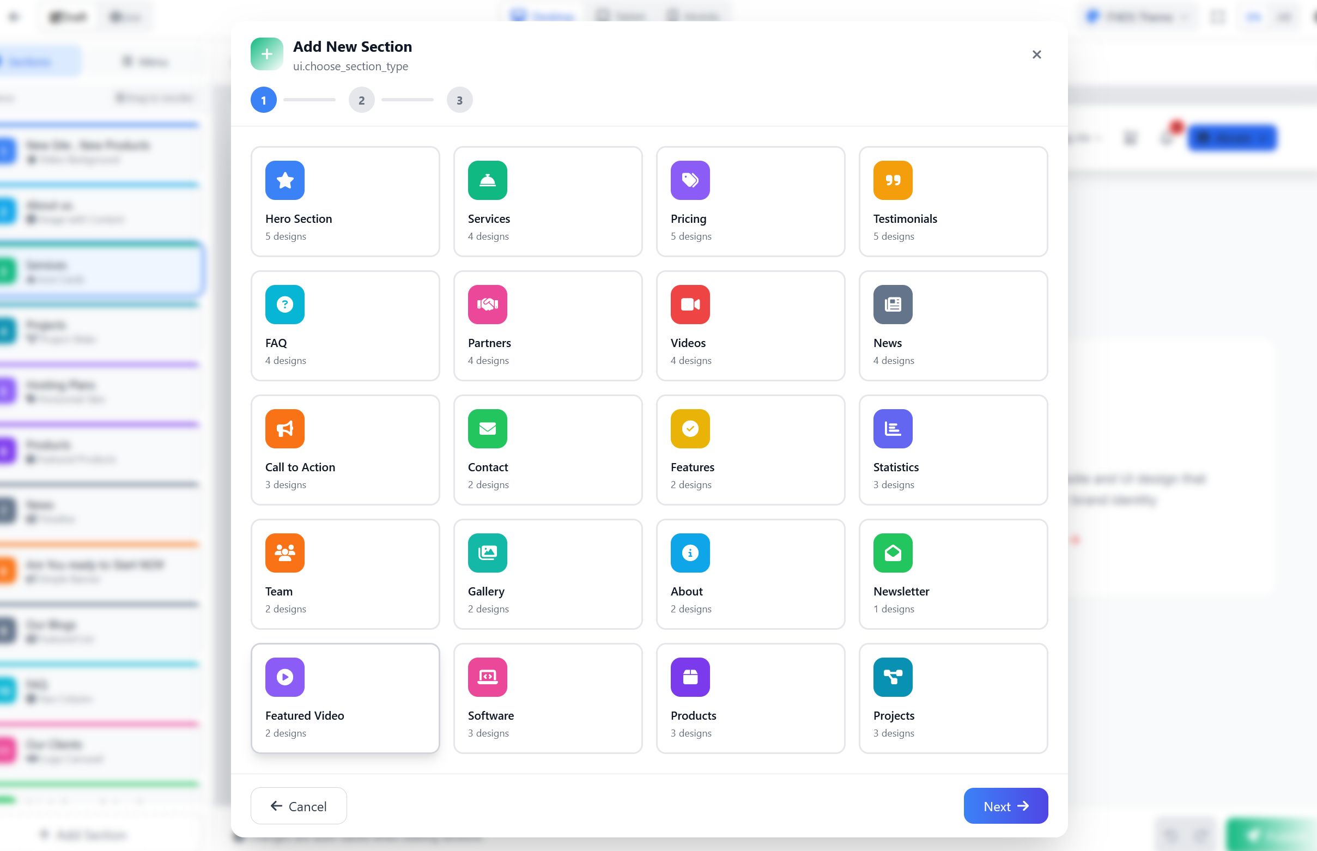Select the Projects section card
The height and width of the screenshot is (851, 1317).
pos(953,698)
